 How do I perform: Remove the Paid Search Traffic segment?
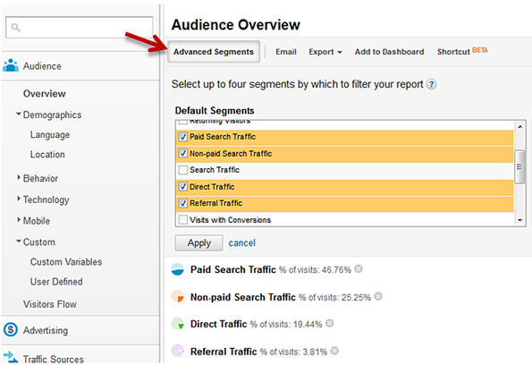pos(359,269)
